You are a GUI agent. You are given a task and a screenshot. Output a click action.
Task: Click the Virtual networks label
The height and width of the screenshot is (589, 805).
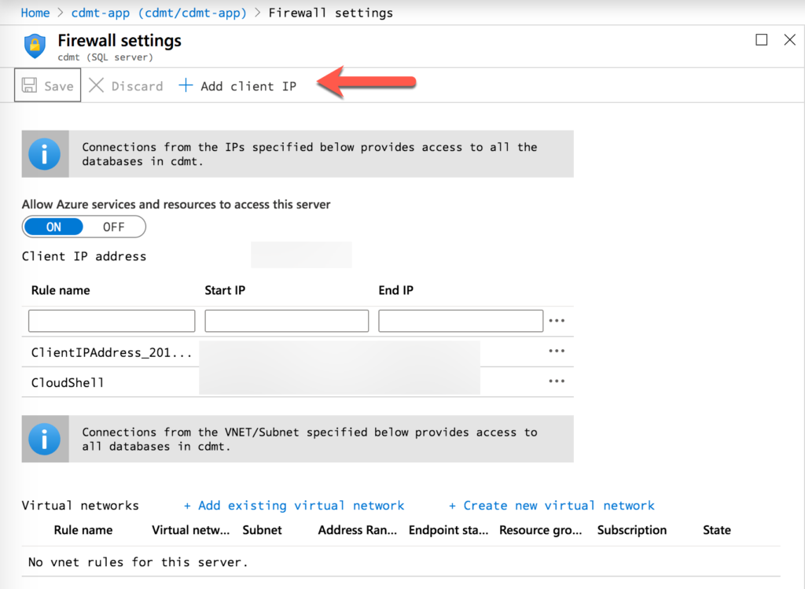(80, 506)
